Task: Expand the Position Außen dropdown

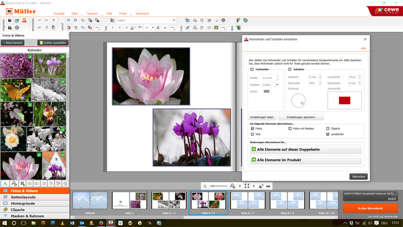Action: pos(277,85)
